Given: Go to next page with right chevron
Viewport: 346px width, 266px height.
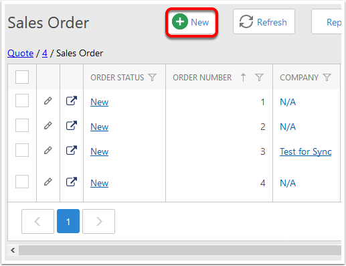Looking at the screenshot, I should pos(99,221).
